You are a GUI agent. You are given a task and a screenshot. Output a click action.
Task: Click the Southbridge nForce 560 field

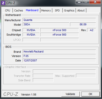click(59, 35)
